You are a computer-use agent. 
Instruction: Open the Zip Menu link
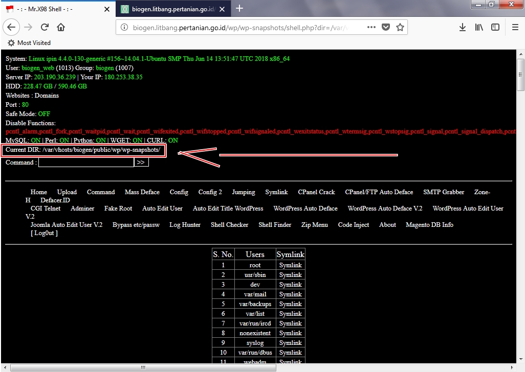[x=314, y=225]
